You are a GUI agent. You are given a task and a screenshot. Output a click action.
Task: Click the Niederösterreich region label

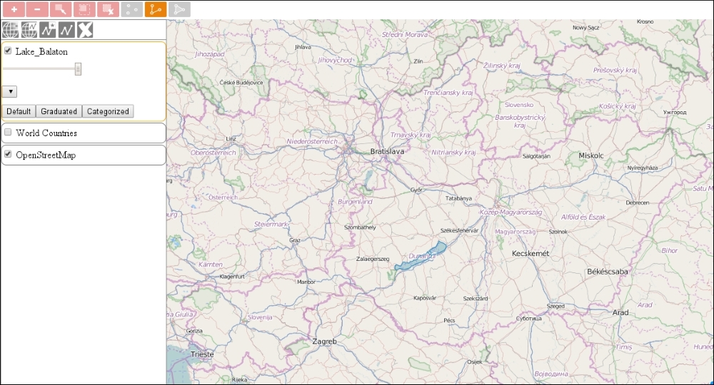click(313, 141)
